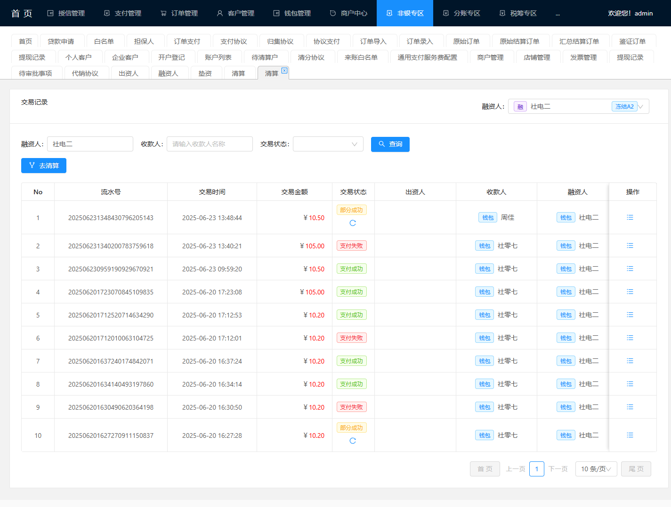Image resolution: width=671 pixels, height=507 pixels.
Task: Switch to the 个人客户 tab
Action: pos(80,57)
